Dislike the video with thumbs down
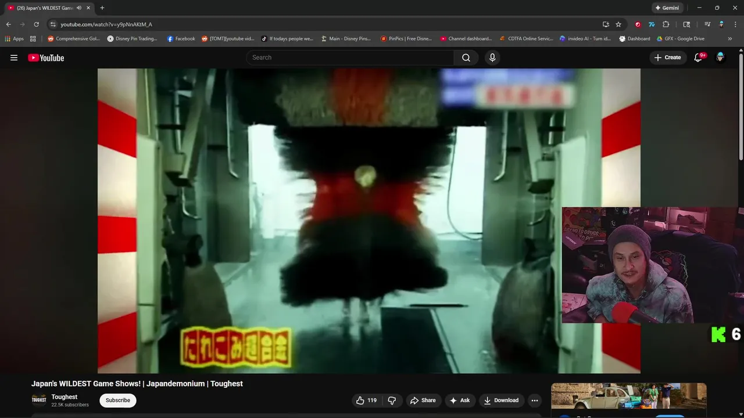Image resolution: width=744 pixels, height=418 pixels. 392,400
